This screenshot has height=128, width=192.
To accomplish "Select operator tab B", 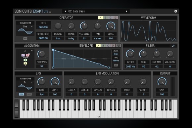I will tap(105, 18).
